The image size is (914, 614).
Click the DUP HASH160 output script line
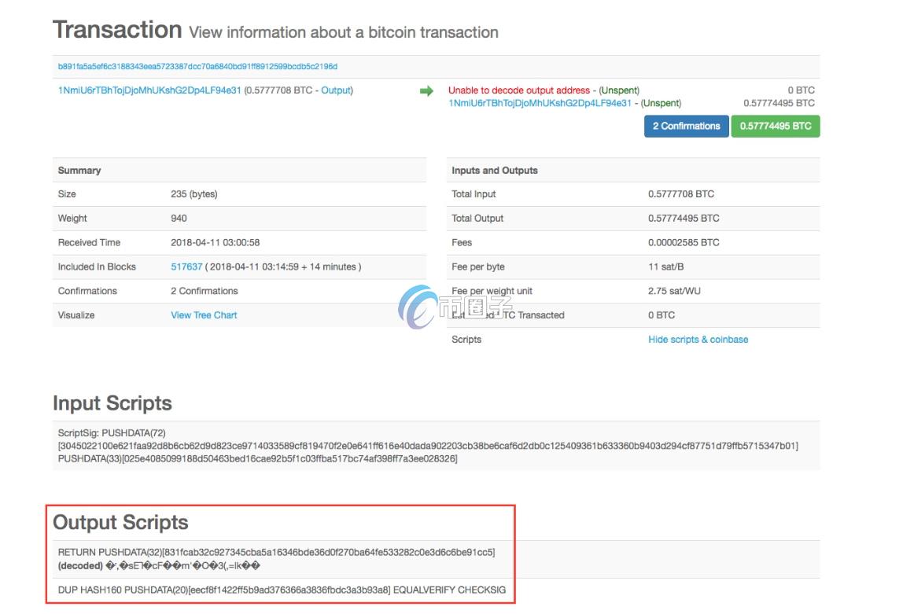pyautogui.click(x=282, y=590)
